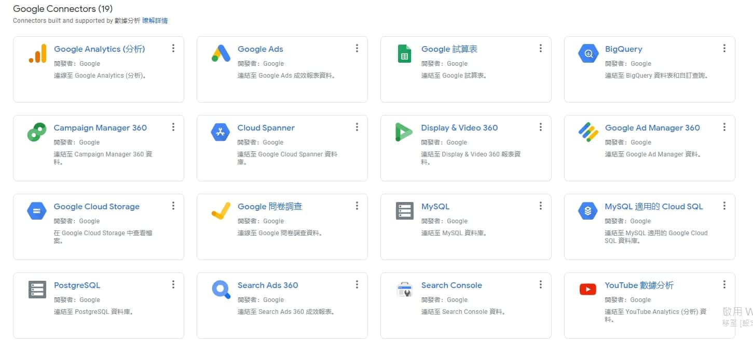
Task: Click description 連線至 Google Analytics (分析)。
Action: [x=101, y=76]
